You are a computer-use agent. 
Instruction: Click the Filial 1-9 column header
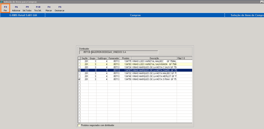185,58
